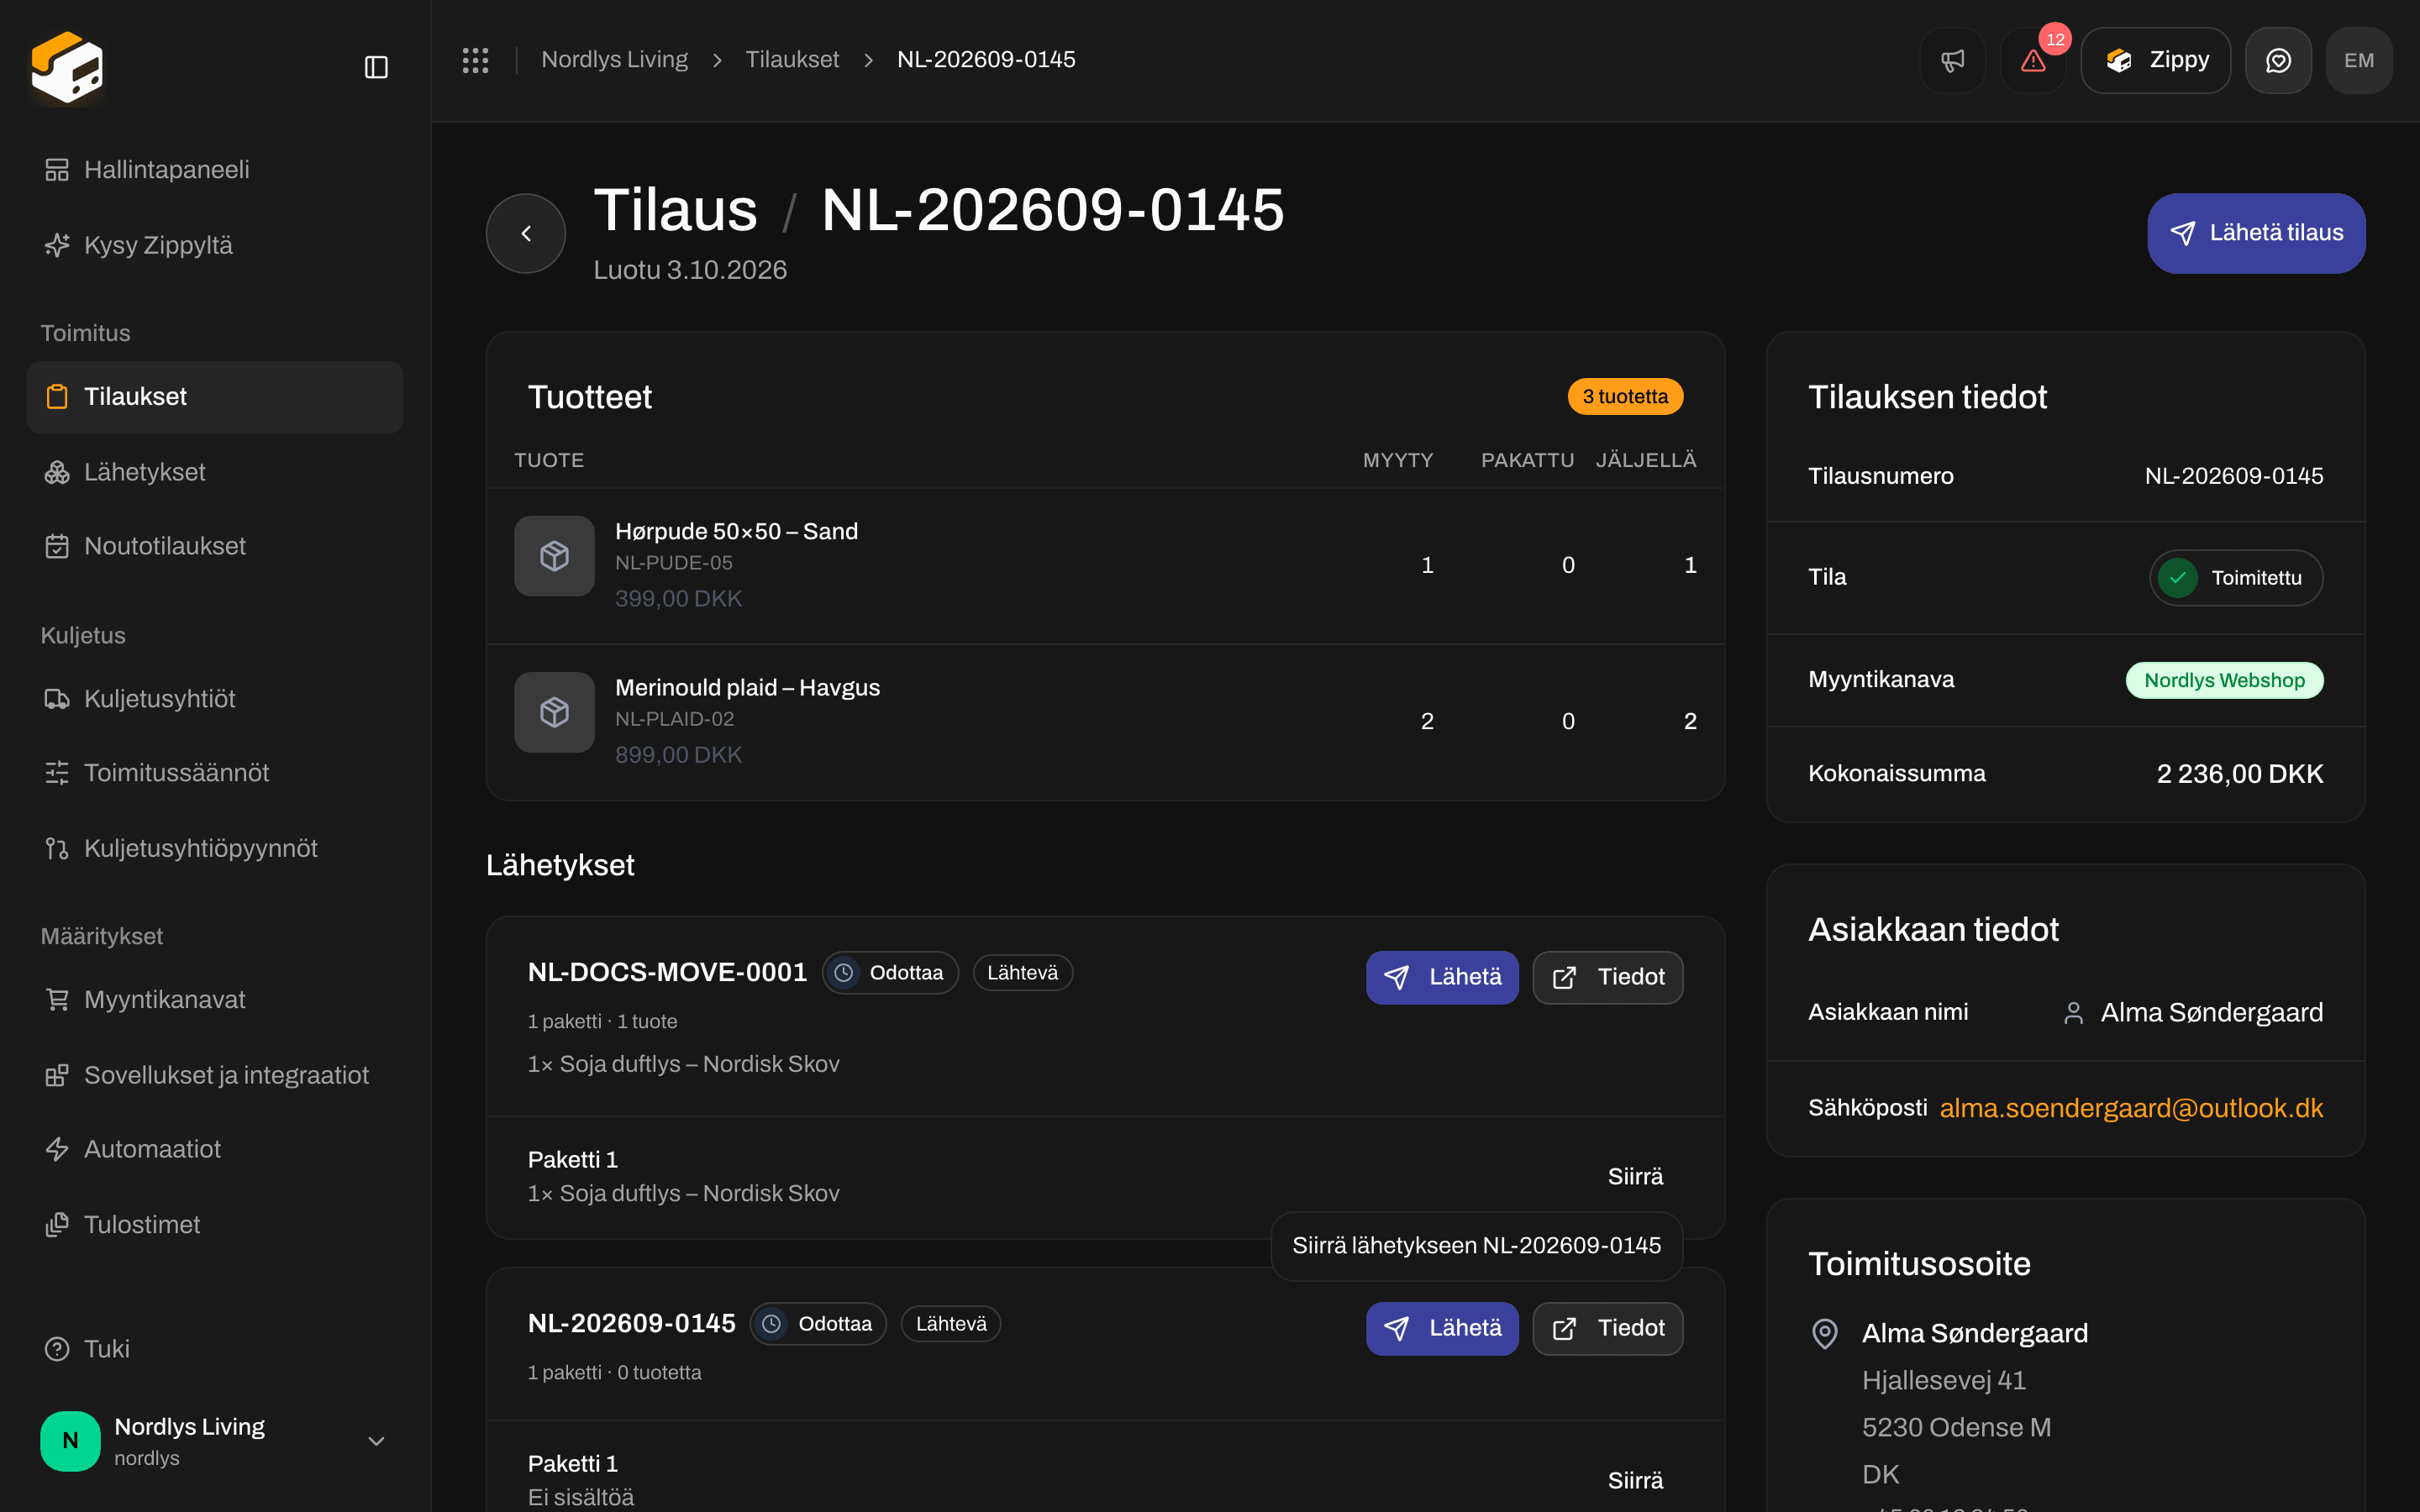The width and height of the screenshot is (2420, 1512).
Task: Open Kuljetusyhtiöpyynnöt page
Action: pos(215,848)
